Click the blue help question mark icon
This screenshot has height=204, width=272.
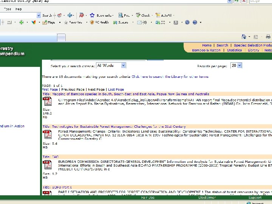click(195, 22)
